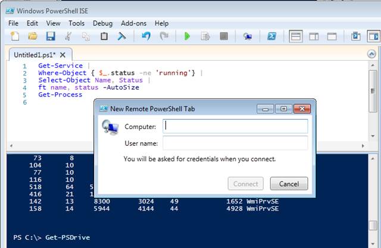381x248 pixels.
Task: Redo edit arrow icon
Action: (x=164, y=36)
